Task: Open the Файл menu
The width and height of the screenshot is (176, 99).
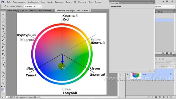Action: click(x=9, y=2)
